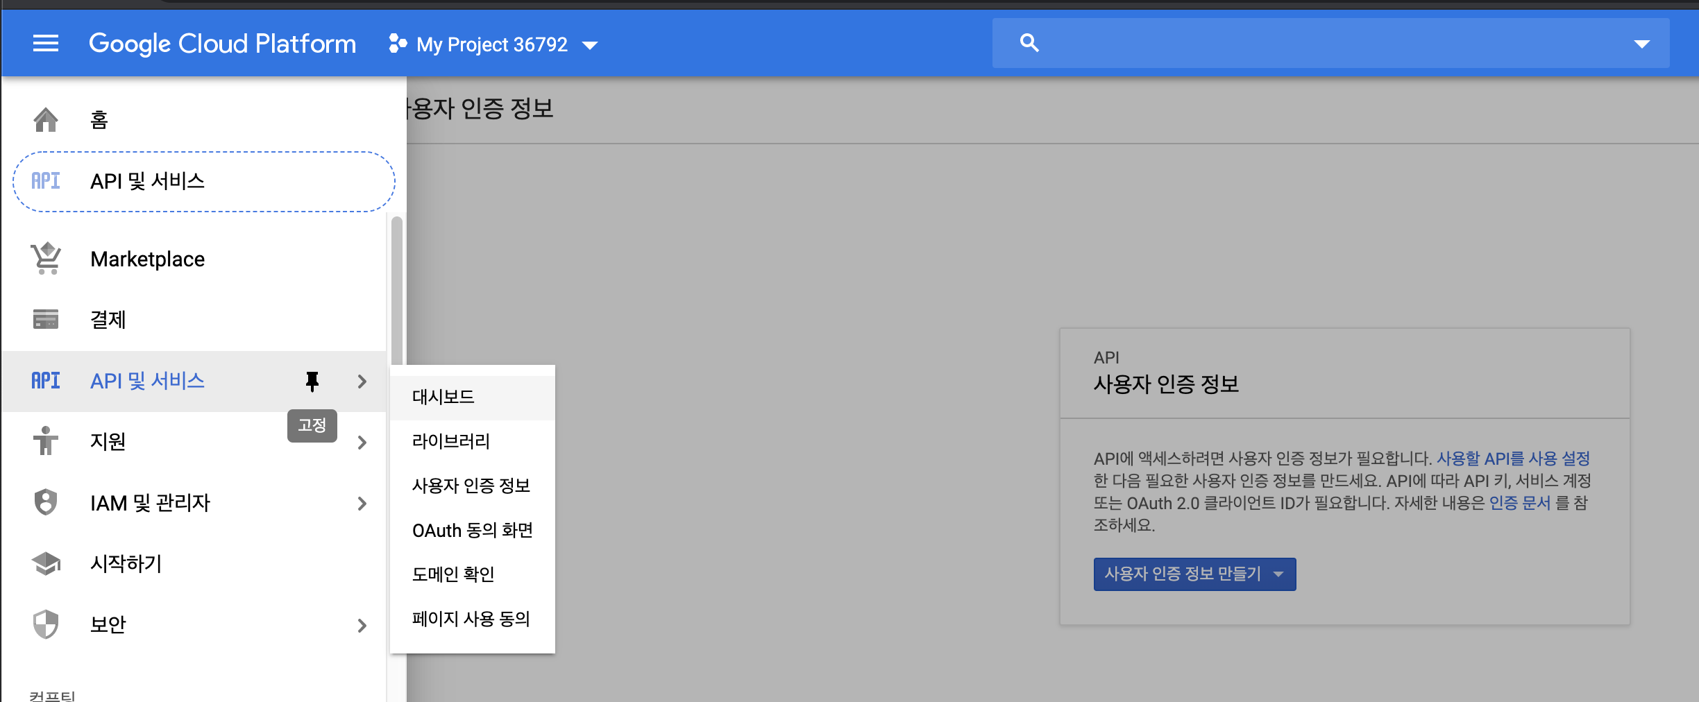
Task: Follow the 사용할 API를 사용 설정 link
Action: pos(1513,459)
